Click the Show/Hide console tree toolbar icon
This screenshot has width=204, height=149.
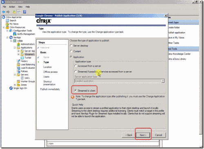click(x=19, y=12)
